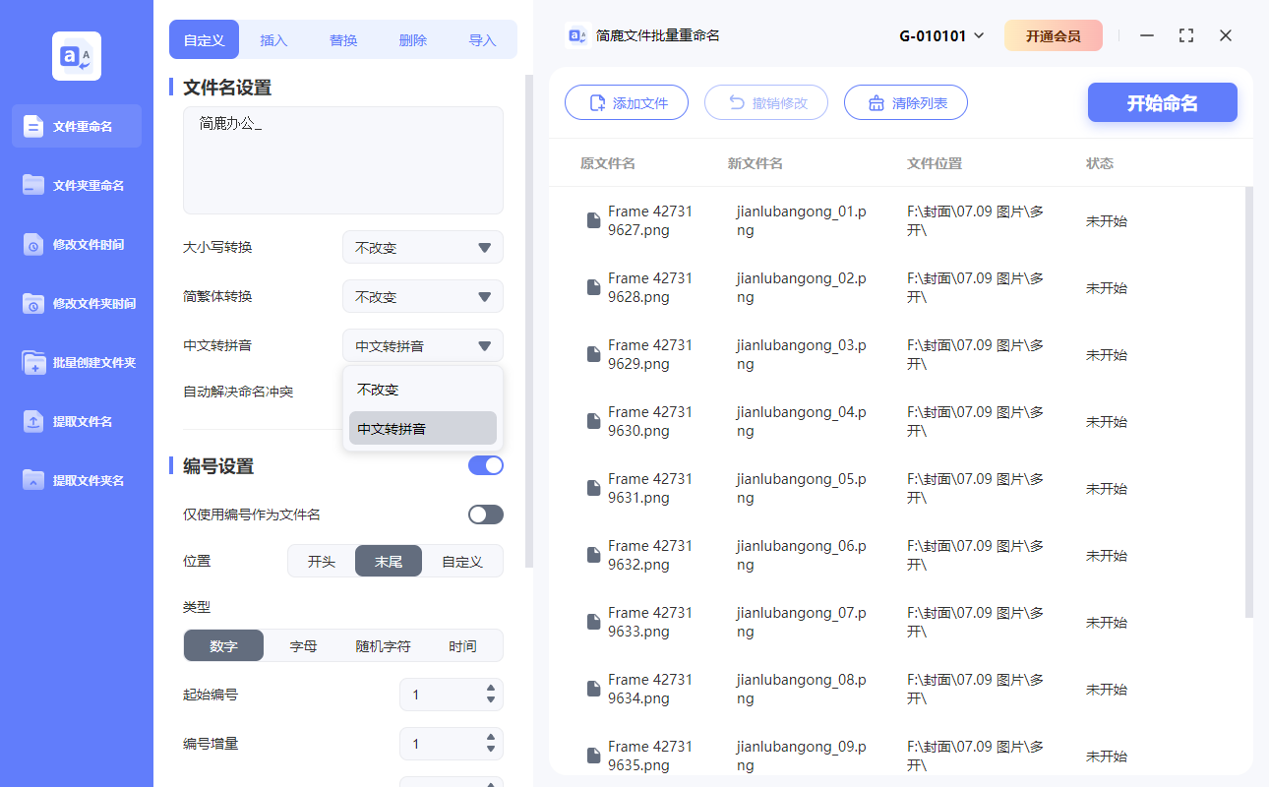The image size is (1269, 787).
Task: Enable 仅使用编号作为文件名 toggle
Action: [x=485, y=514]
